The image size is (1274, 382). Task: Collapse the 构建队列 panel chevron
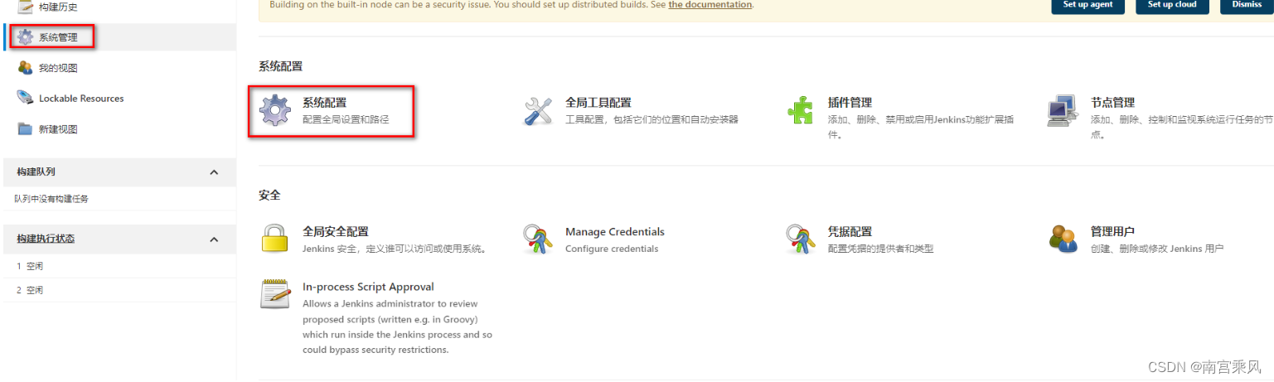[214, 172]
